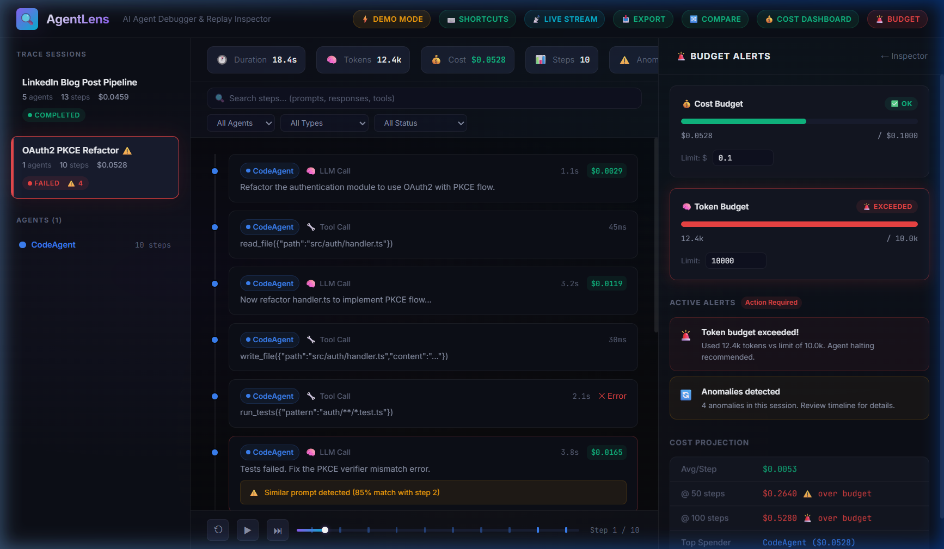Click the replay slider handle

[325, 530]
